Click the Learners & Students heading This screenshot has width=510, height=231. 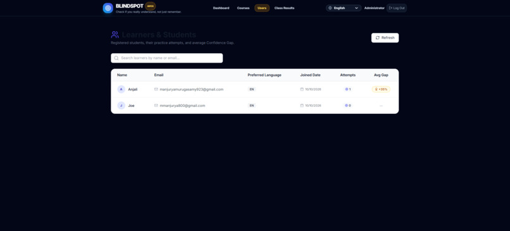pos(159,35)
